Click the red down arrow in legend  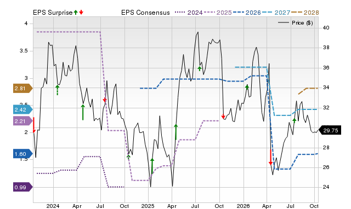[x=81, y=12]
